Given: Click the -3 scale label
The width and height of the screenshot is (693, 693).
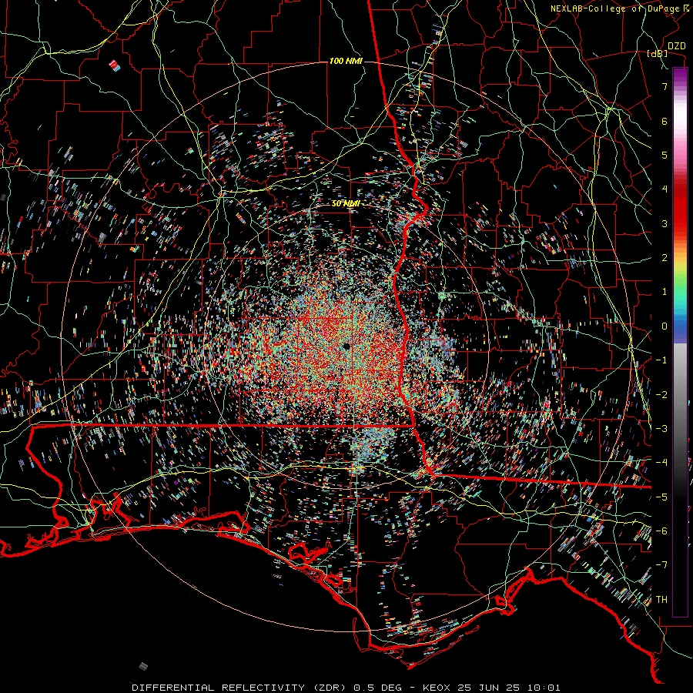Looking at the screenshot, I should [661, 428].
